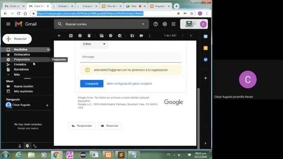Go back to inbox arrow
Viewport: 283px width, 159px height.
pos(59,36)
